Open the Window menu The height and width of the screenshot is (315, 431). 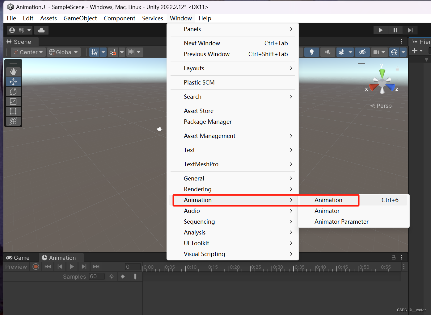(181, 18)
